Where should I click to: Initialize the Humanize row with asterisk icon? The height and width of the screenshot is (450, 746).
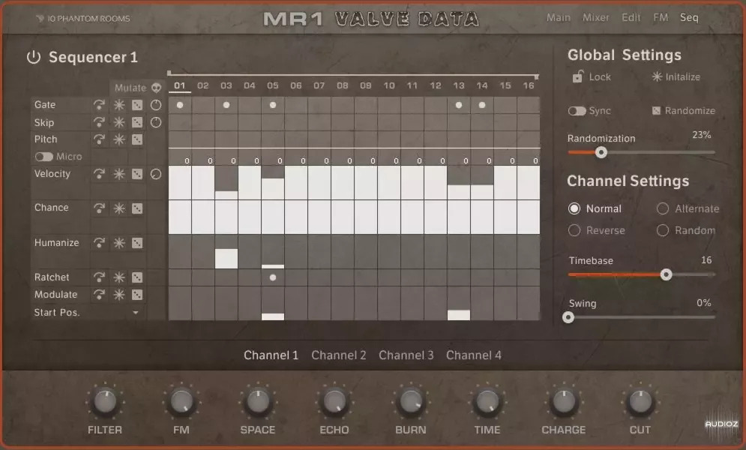118,243
